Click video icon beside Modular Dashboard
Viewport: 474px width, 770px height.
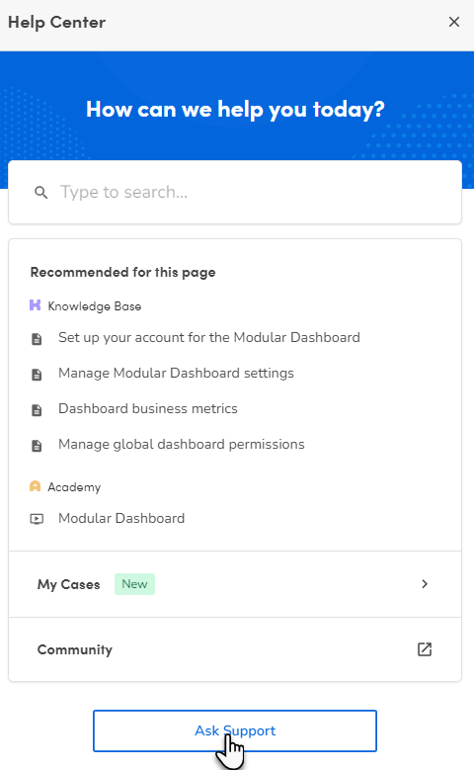pos(37,519)
